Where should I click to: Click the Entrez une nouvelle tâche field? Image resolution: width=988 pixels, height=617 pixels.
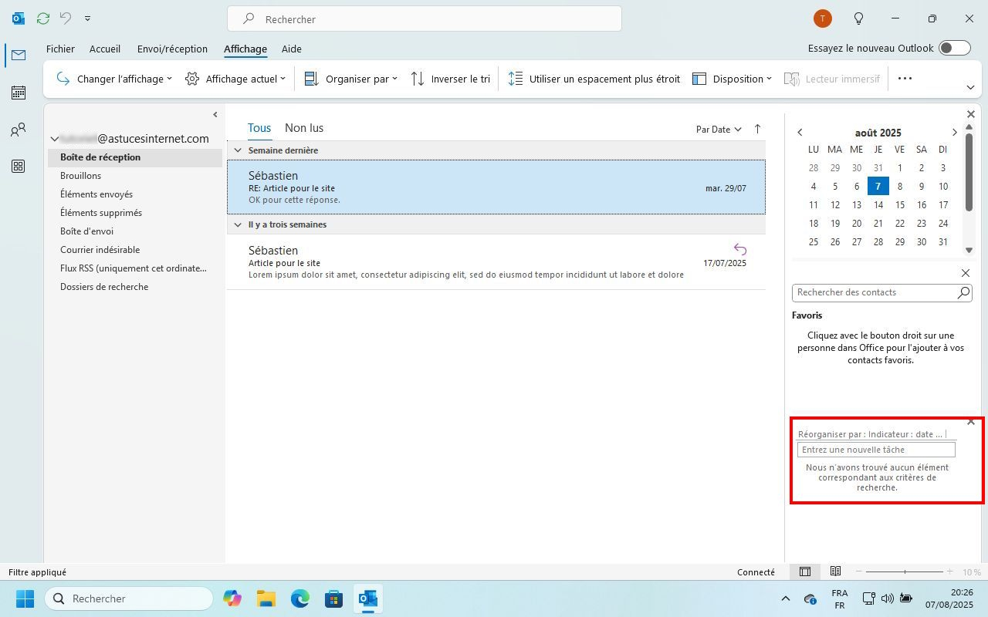tap(876, 450)
